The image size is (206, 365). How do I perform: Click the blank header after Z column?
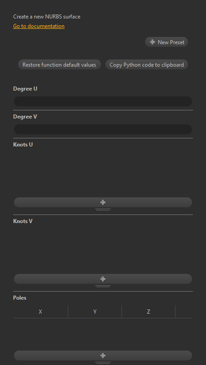tap(184, 311)
